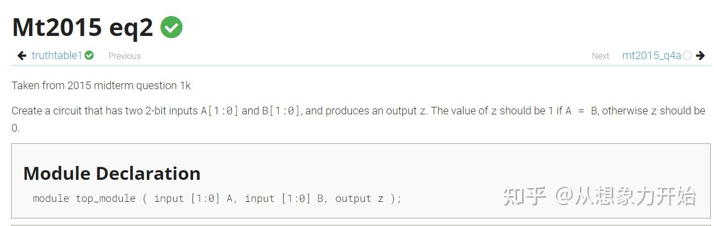
Task: Click 'output z' in the declaration code
Action: tap(359, 199)
